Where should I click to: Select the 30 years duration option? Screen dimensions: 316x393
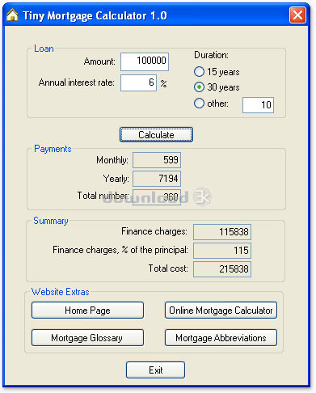point(199,87)
